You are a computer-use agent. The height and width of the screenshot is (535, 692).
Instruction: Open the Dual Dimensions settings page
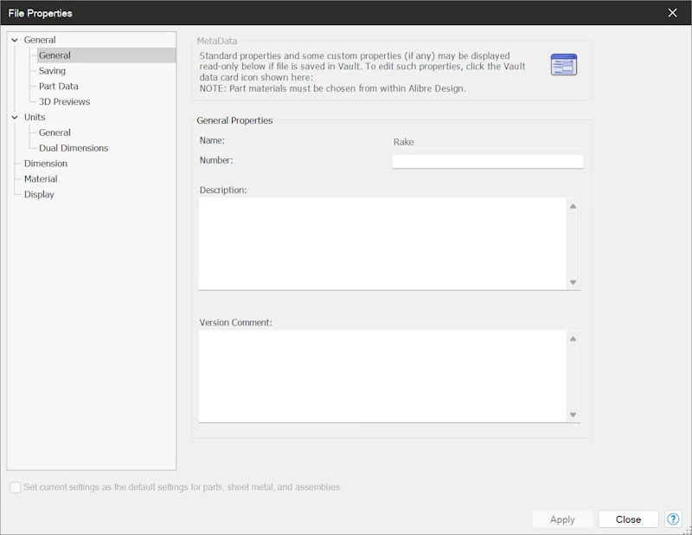[74, 148]
